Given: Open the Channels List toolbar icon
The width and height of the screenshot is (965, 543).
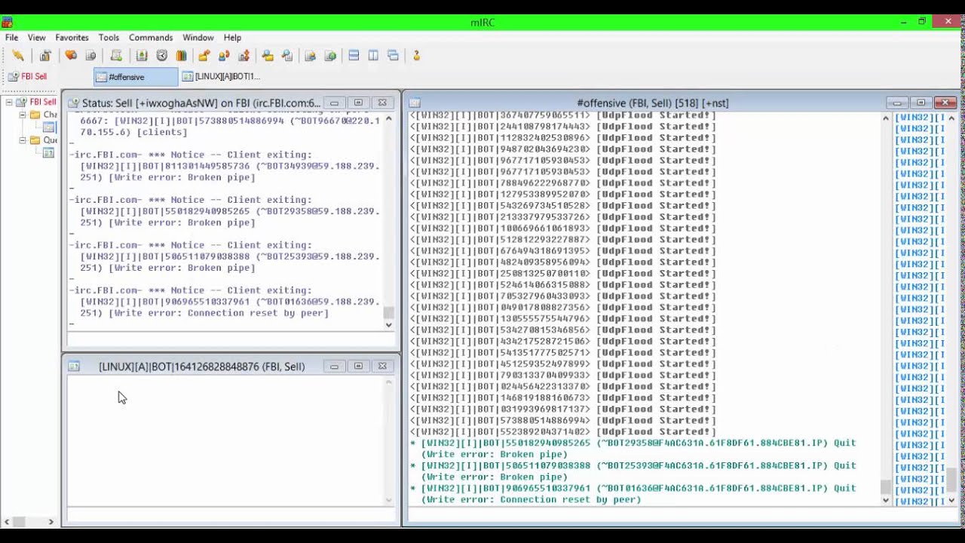Looking at the screenshot, I should 90,56.
